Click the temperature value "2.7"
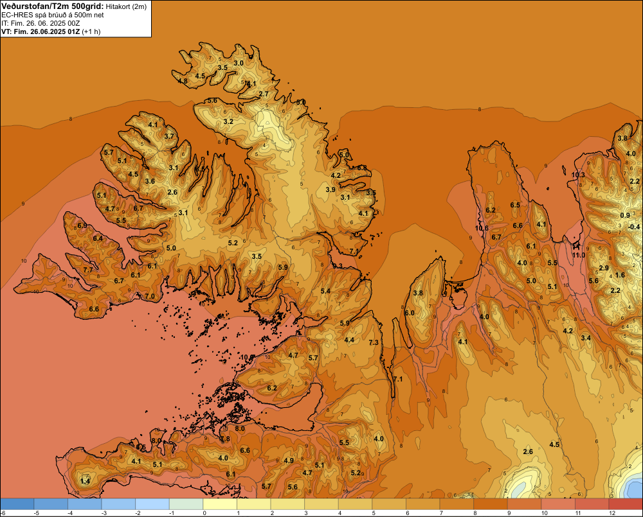Image resolution: width=643 pixels, height=517 pixels. (264, 94)
